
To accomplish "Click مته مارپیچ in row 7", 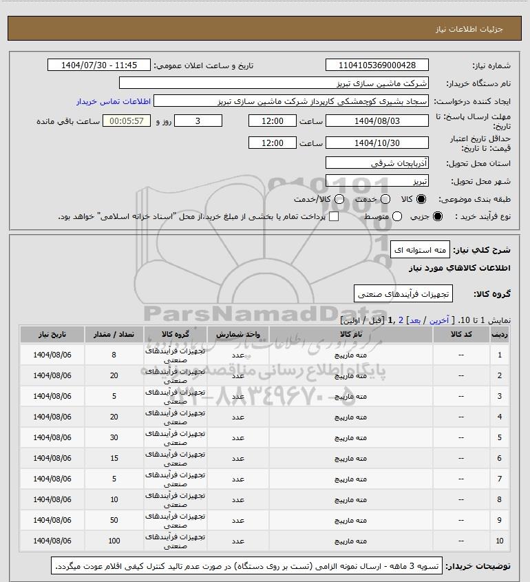I will click(x=350, y=479).
